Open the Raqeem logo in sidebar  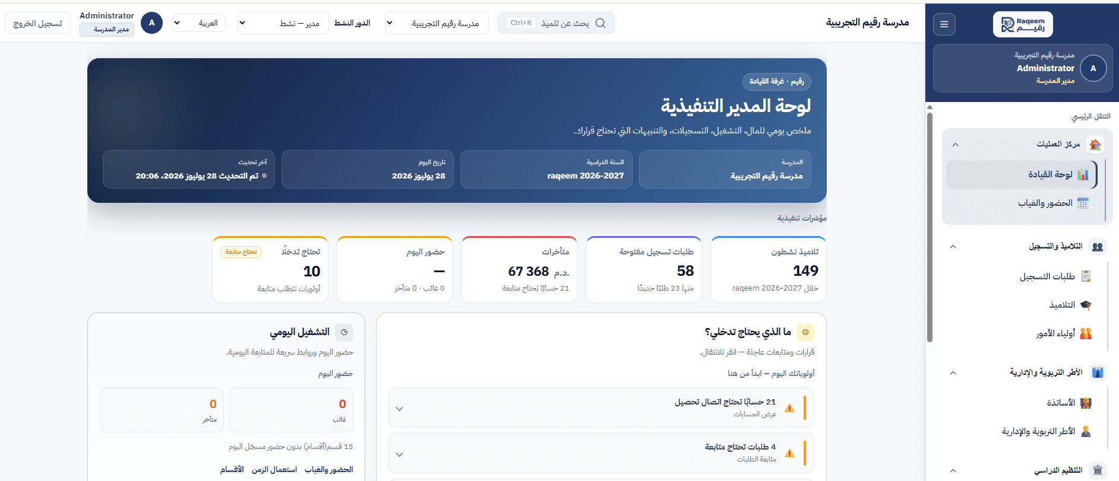click(x=1023, y=24)
